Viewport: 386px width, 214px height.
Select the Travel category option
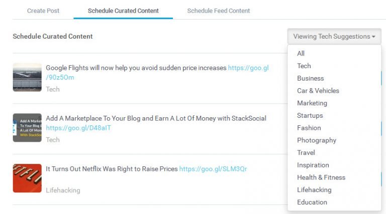[306, 152]
